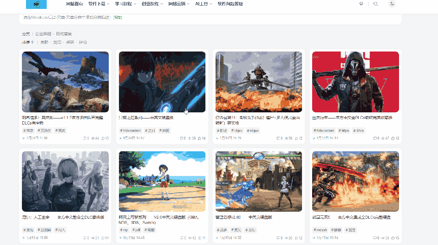Screen dimensions: 438x245
Task: Open the masked hooded figure red thumbnail
Action: point(355,82)
